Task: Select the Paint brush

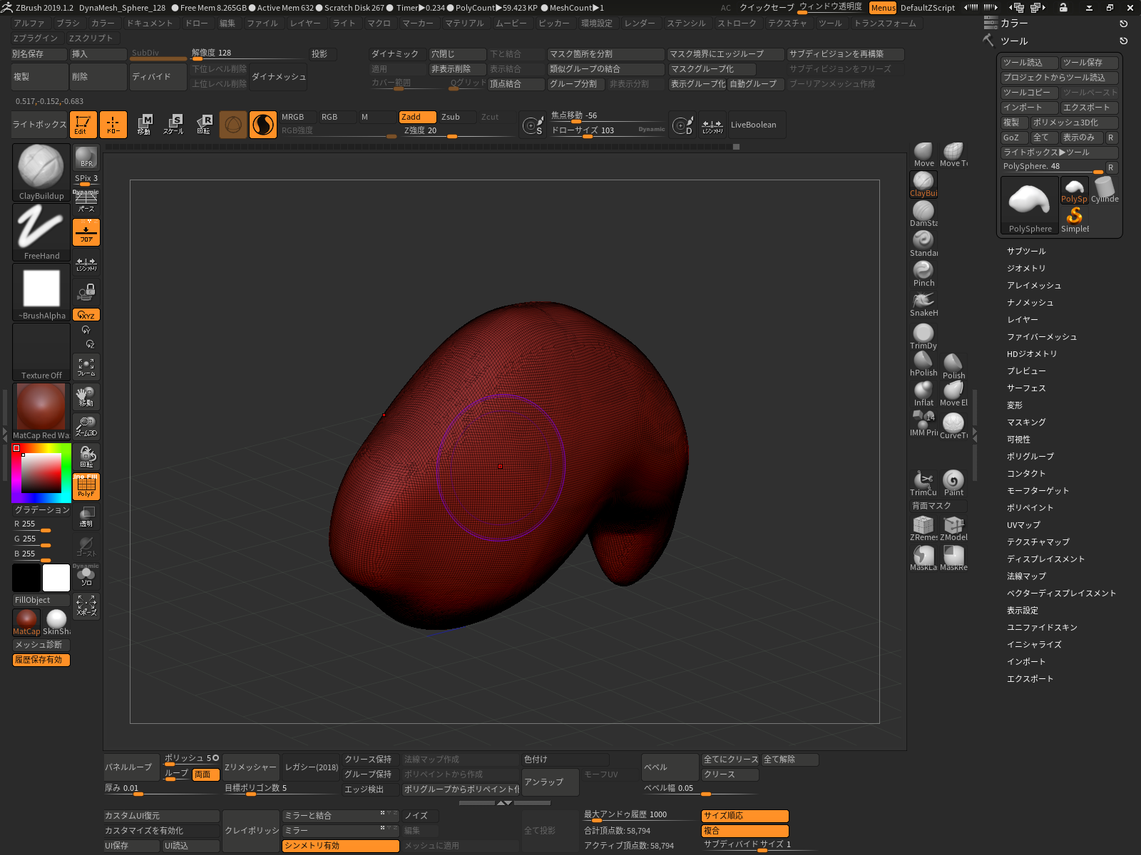Action: [x=953, y=483]
